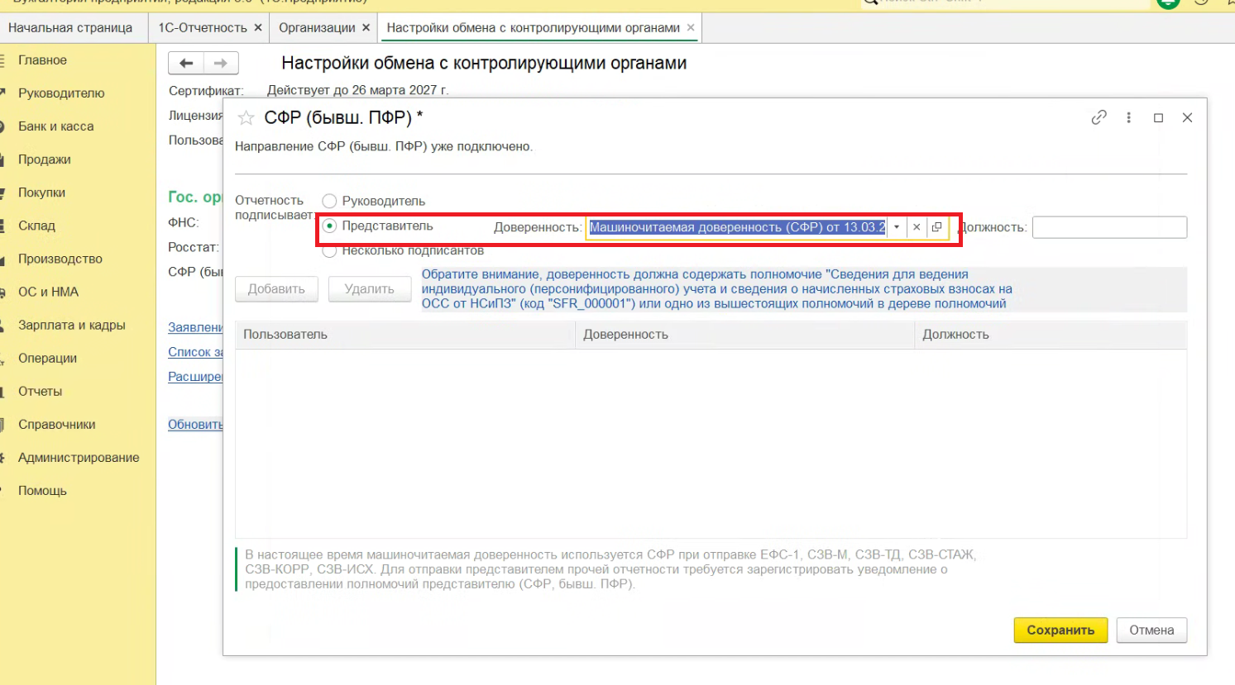Open the ОС и НМА section

coord(48,292)
